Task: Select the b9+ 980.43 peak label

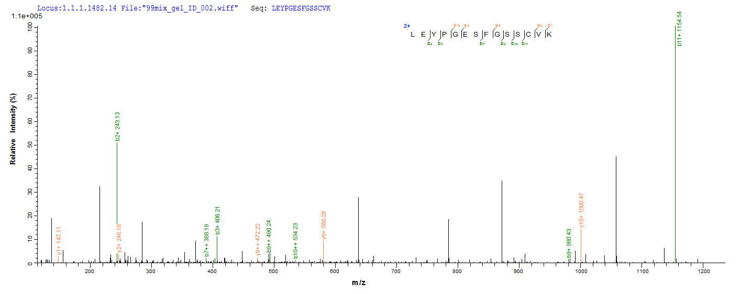Action: (569, 242)
